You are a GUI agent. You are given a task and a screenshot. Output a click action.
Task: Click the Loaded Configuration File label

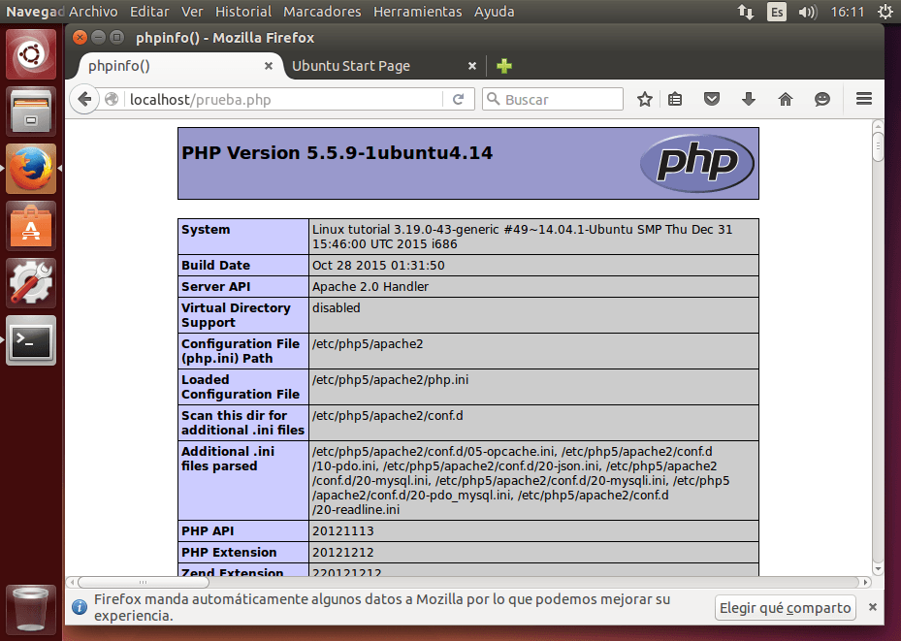241,387
